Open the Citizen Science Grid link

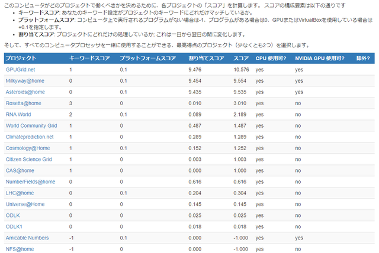29,160
